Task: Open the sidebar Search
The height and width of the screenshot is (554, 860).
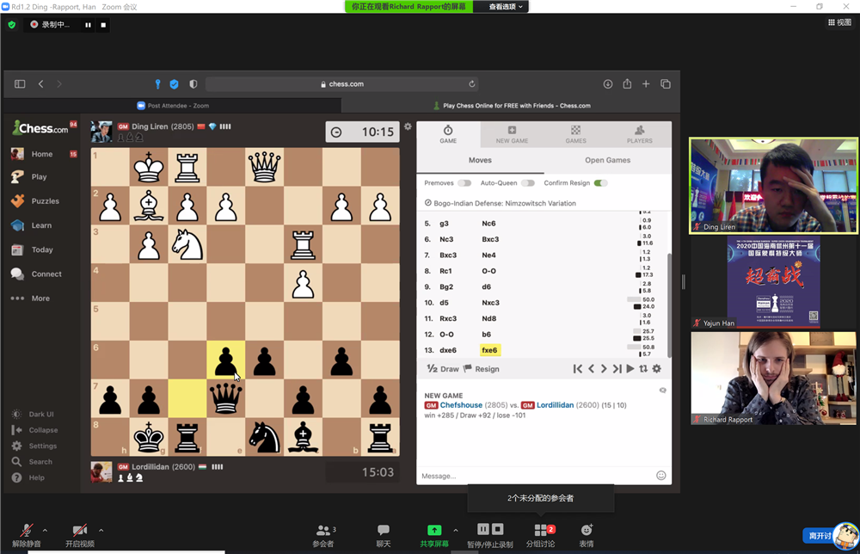Action: click(x=40, y=462)
